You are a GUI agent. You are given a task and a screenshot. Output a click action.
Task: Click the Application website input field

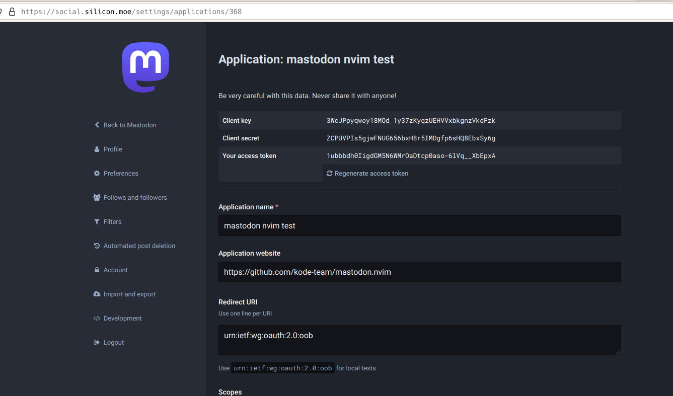click(420, 272)
